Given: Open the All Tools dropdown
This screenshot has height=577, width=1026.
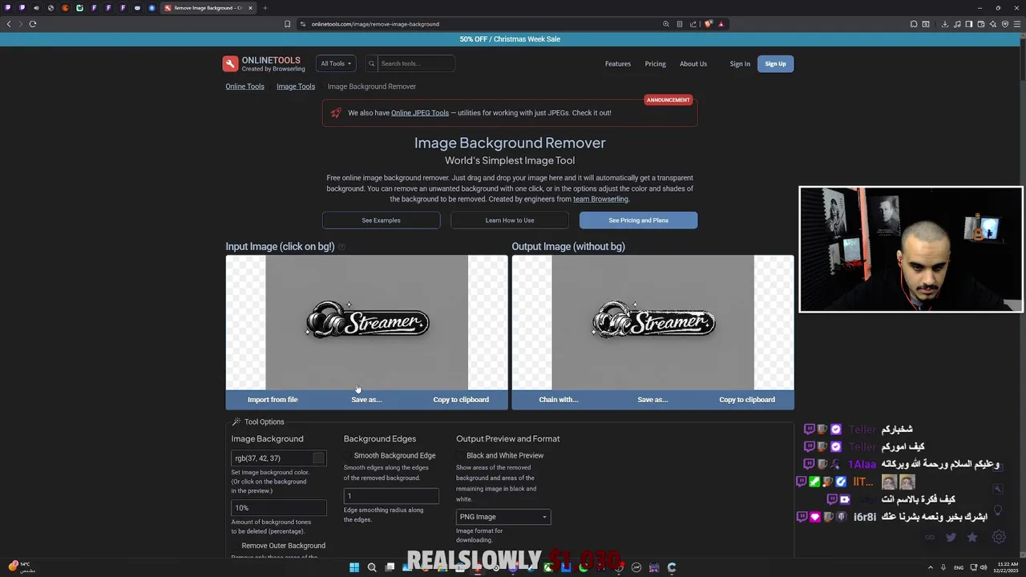Looking at the screenshot, I should 336,63.
